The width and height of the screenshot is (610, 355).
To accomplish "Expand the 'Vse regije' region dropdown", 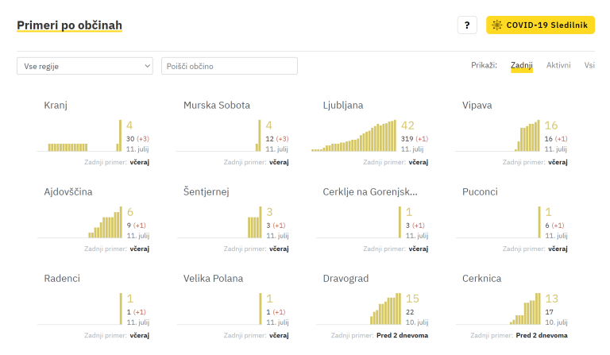I will (x=84, y=66).
